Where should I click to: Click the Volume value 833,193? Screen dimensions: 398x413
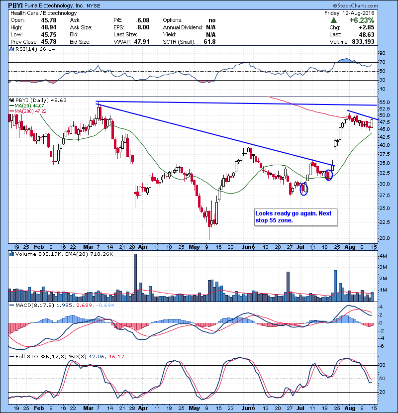pyautogui.click(x=363, y=42)
